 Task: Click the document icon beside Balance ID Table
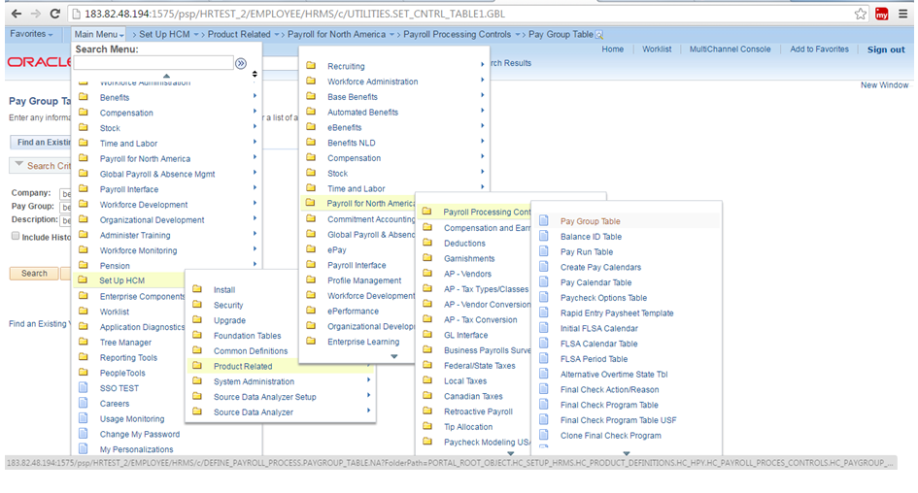coord(544,236)
